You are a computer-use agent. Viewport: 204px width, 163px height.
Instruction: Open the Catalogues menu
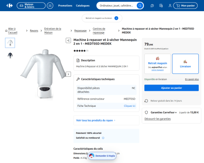[x=82, y=6]
